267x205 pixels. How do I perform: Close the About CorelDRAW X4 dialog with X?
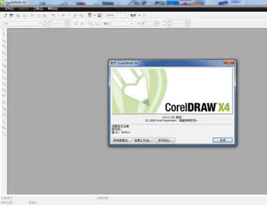[x=229, y=63]
